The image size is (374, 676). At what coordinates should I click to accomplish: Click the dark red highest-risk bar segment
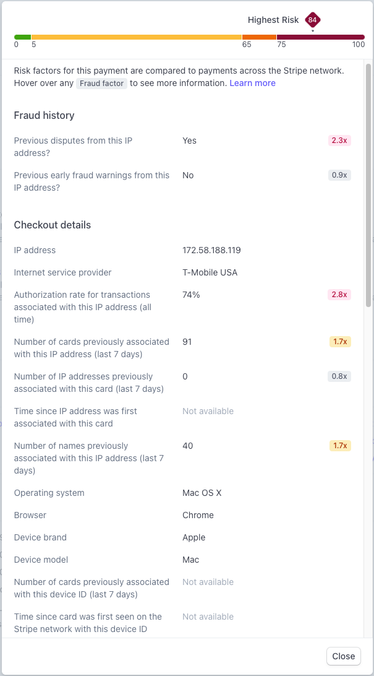321,37
